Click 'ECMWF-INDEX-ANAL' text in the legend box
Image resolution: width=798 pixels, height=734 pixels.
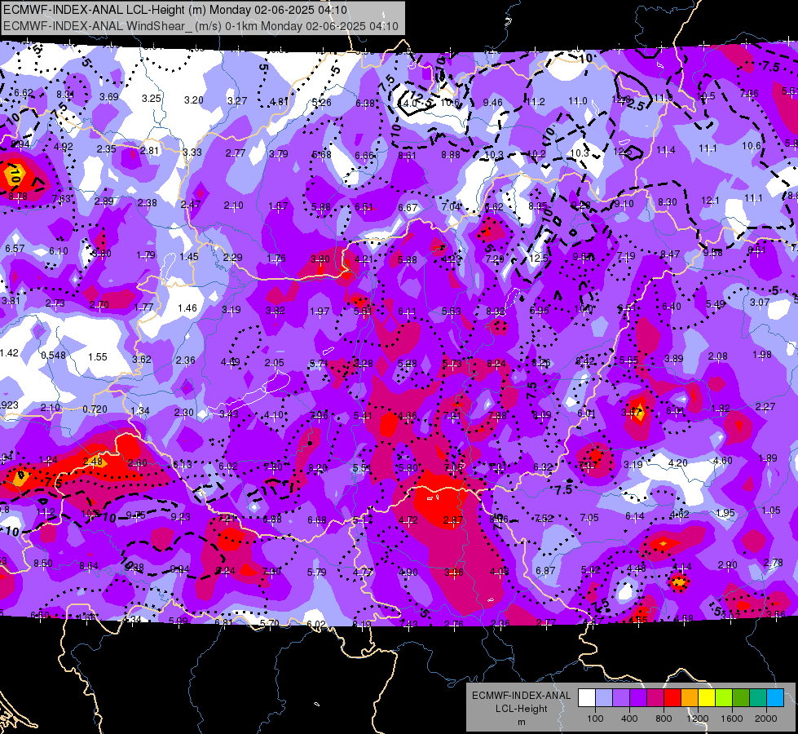(521, 696)
